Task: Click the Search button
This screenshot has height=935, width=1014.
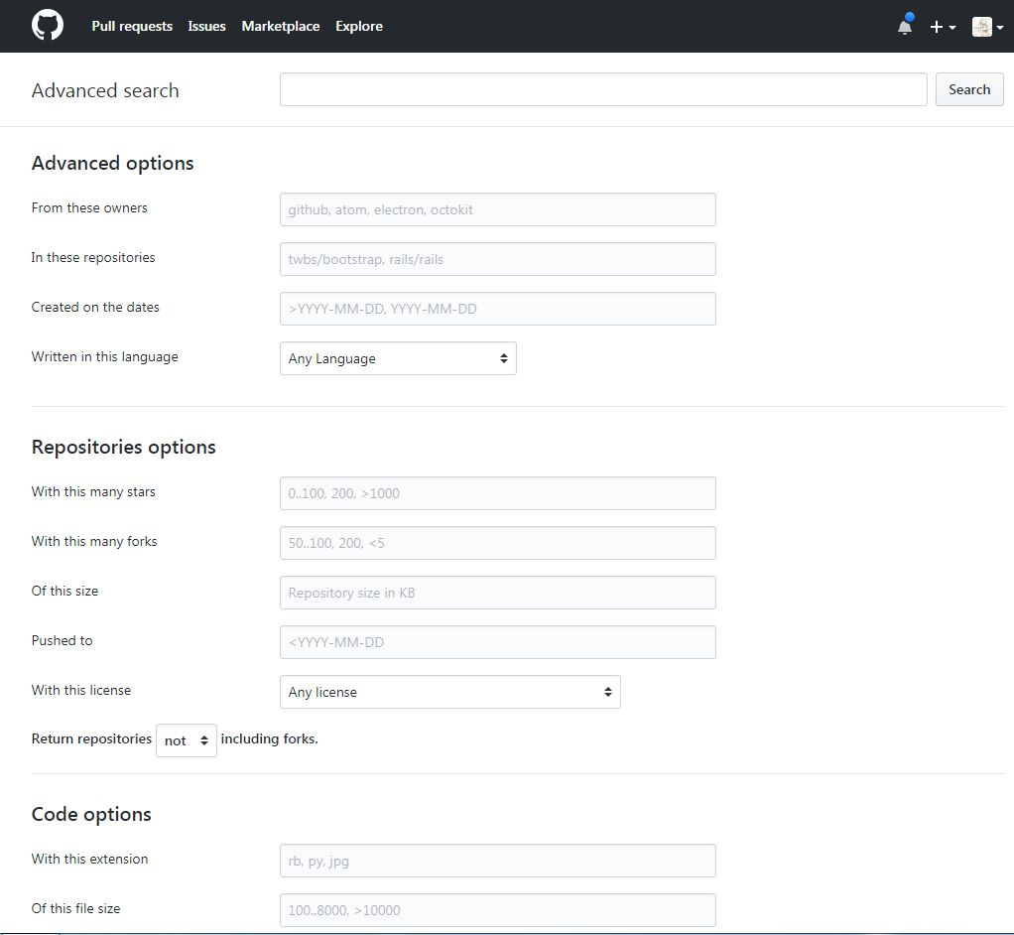Action: click(969, 89)
